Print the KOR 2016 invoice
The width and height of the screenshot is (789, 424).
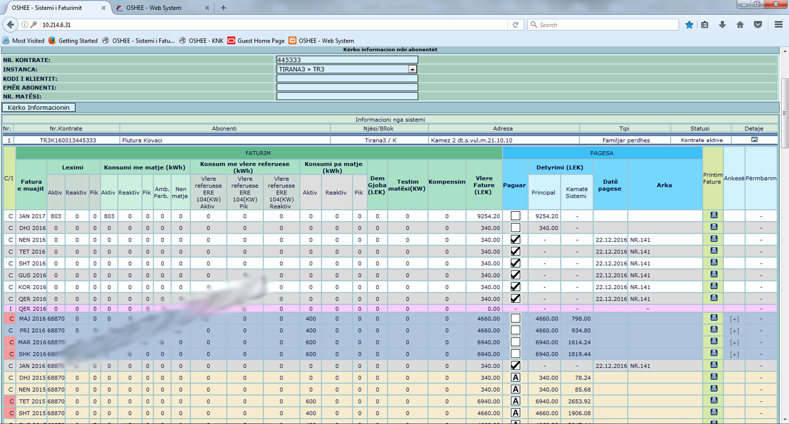click(x=714, y=286)
